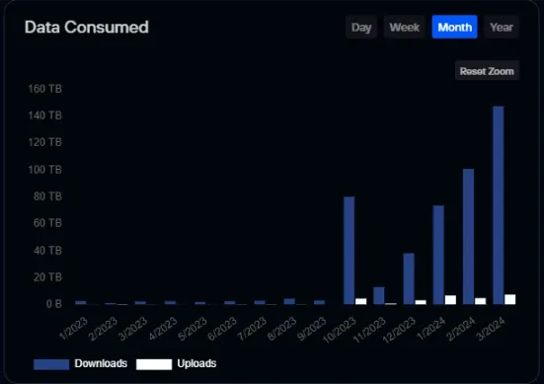Screen dimensions: 544x384
Task: Click the 2/2024 downloads bar
Action: (468, 237)
